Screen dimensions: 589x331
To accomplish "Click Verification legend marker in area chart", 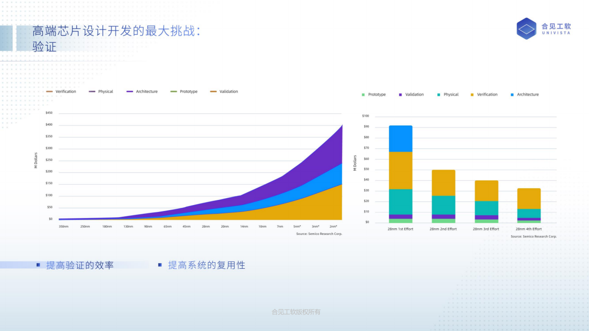I will click(50, 92).
